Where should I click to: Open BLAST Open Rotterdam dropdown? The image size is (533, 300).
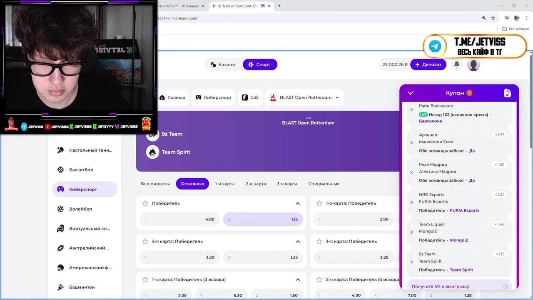[x=305, y=97]
